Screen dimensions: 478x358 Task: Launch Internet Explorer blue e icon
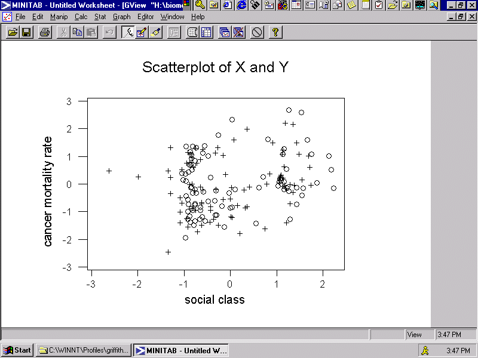tap(241, 5)
